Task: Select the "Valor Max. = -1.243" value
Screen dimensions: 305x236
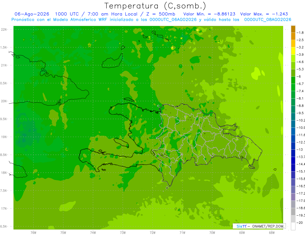Action: coord(264,14)
